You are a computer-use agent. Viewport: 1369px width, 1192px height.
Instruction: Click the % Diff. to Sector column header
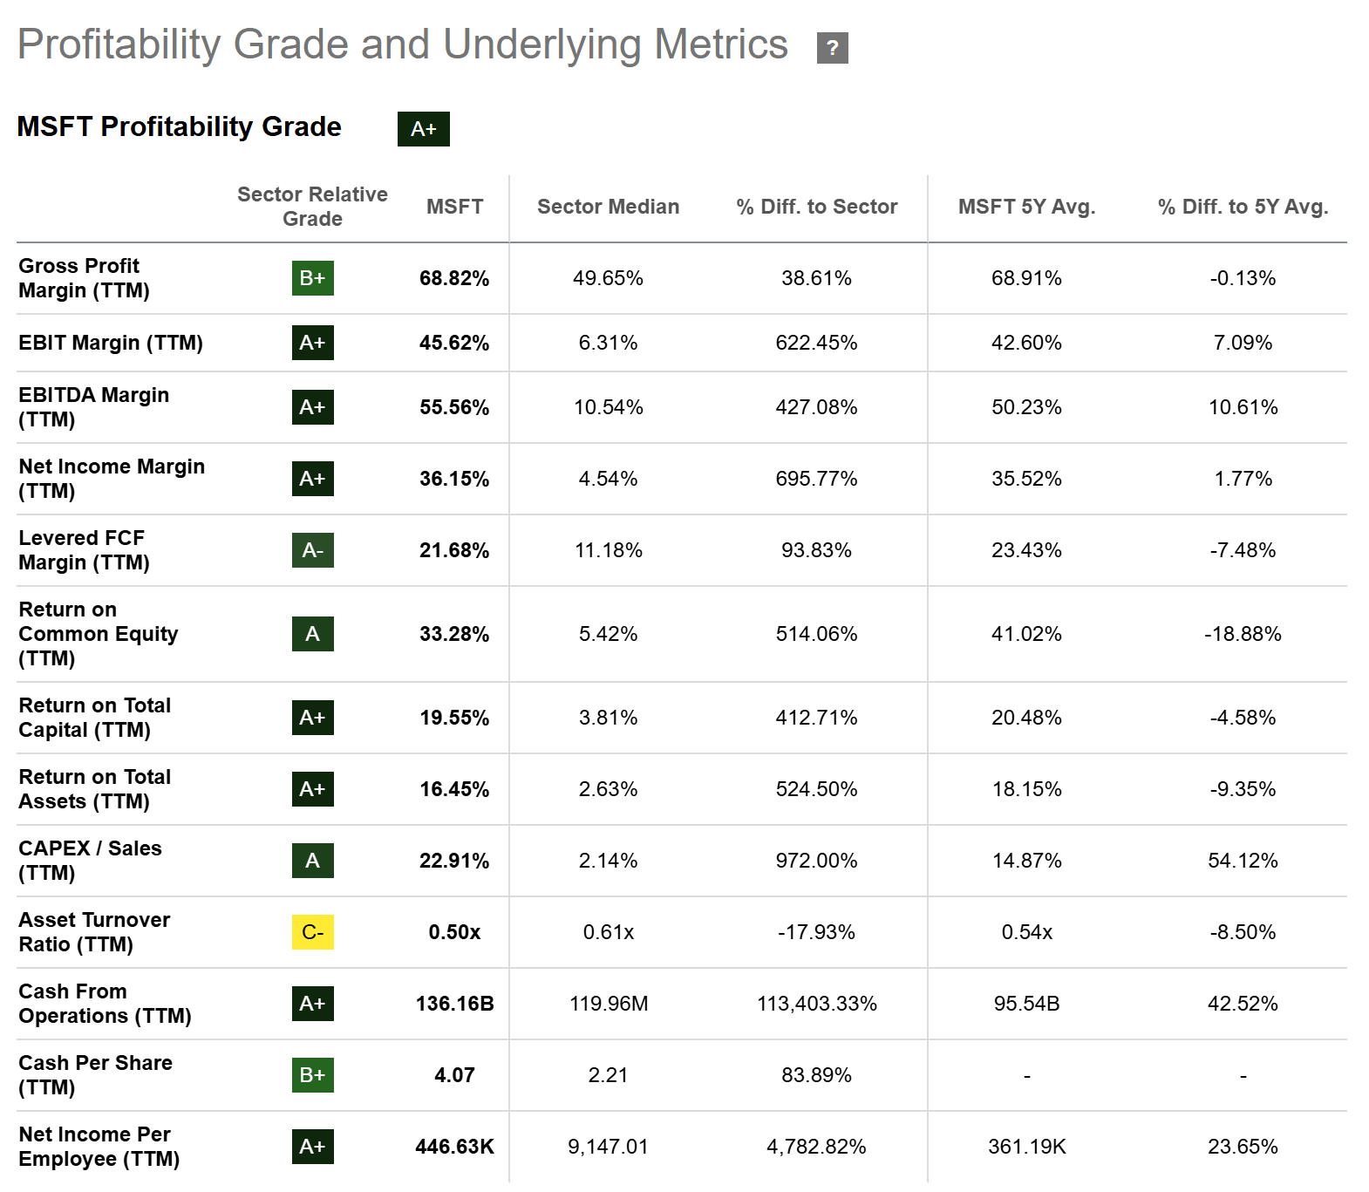pos(816,207)
